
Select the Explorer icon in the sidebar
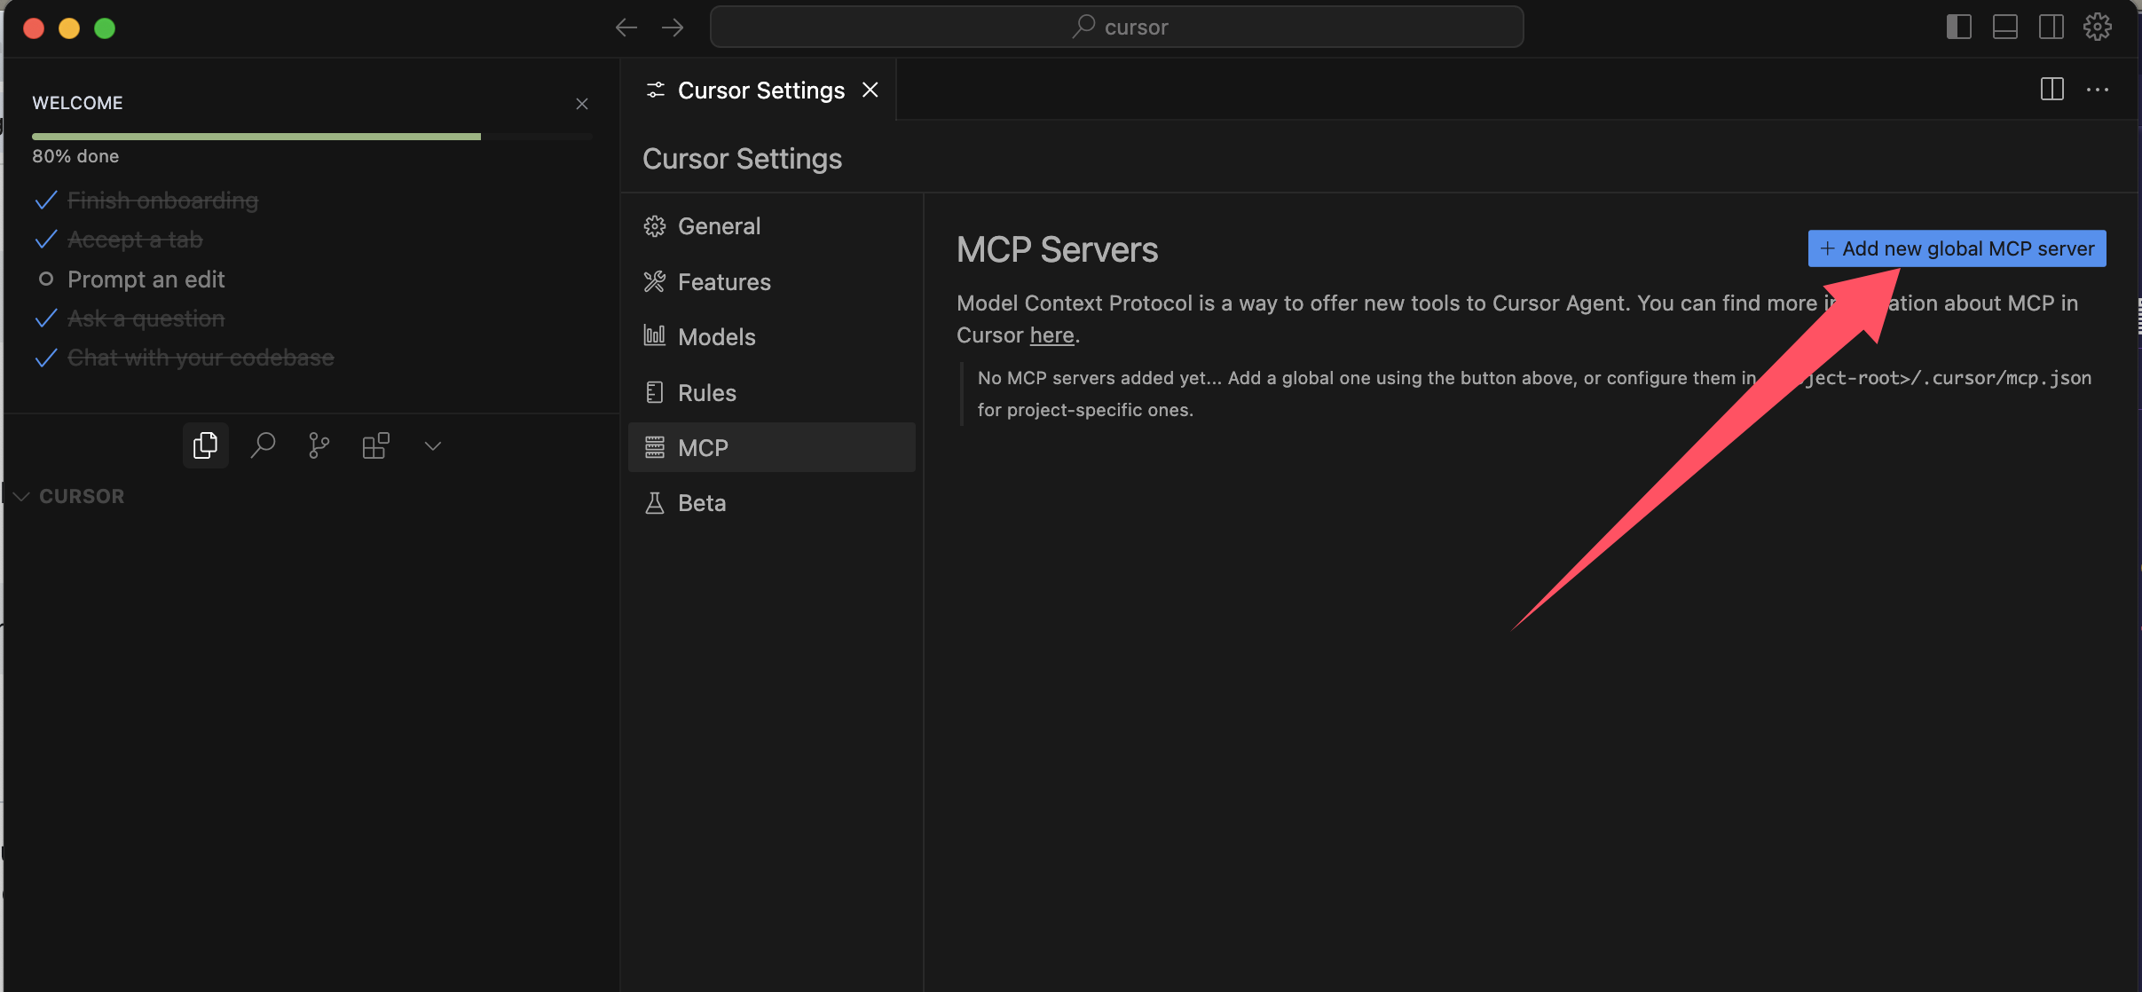click(x=205, y=445)
